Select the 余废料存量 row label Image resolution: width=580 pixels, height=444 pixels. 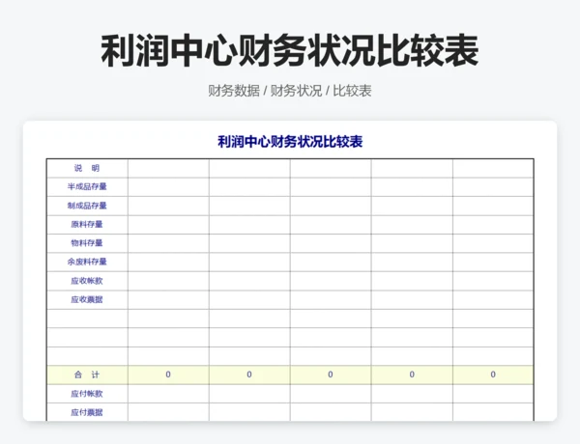[87, 262]
